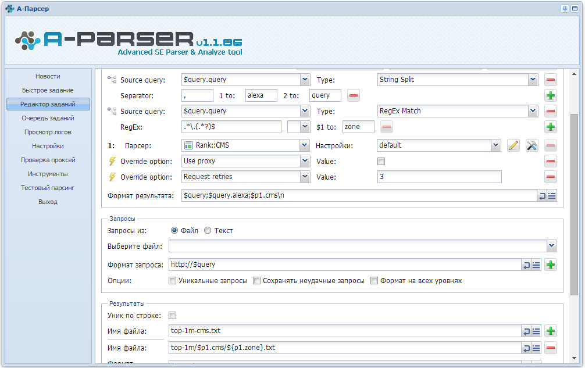Add row after the String Split builder

550,95
